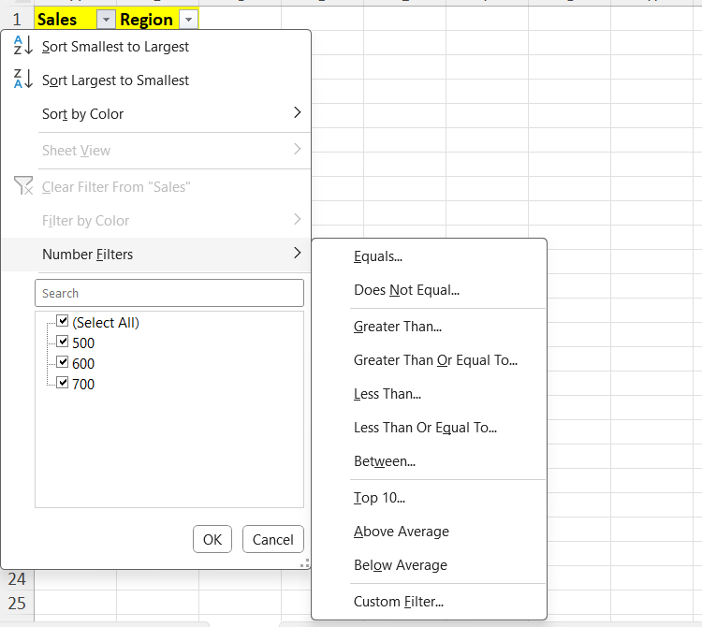Screen dimensions: 702x627
Task: Select Filter by Color menu entry
Action: click(x=155, y=220)
